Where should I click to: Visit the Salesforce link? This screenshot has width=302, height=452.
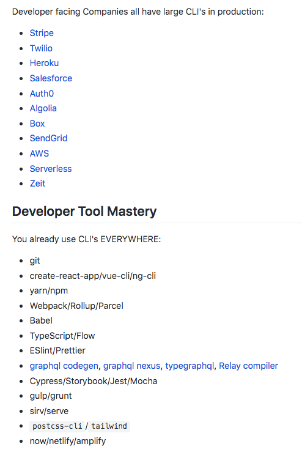tap(51, 78)
